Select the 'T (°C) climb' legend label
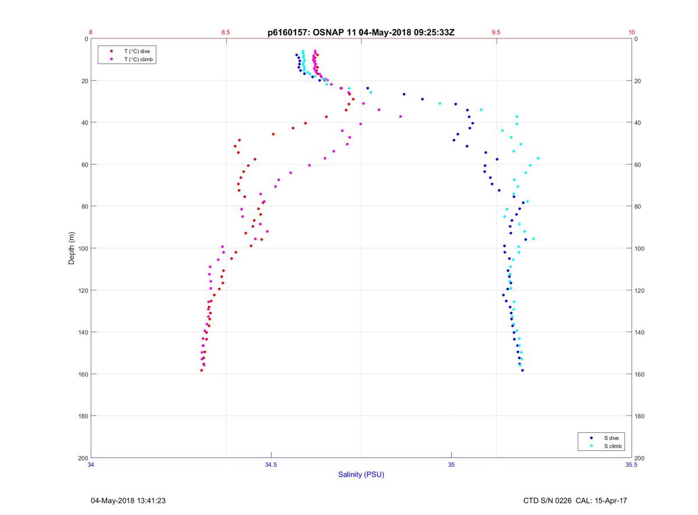Image resolution: width=698 pixels, height=515 pixels. coord(138,59)
